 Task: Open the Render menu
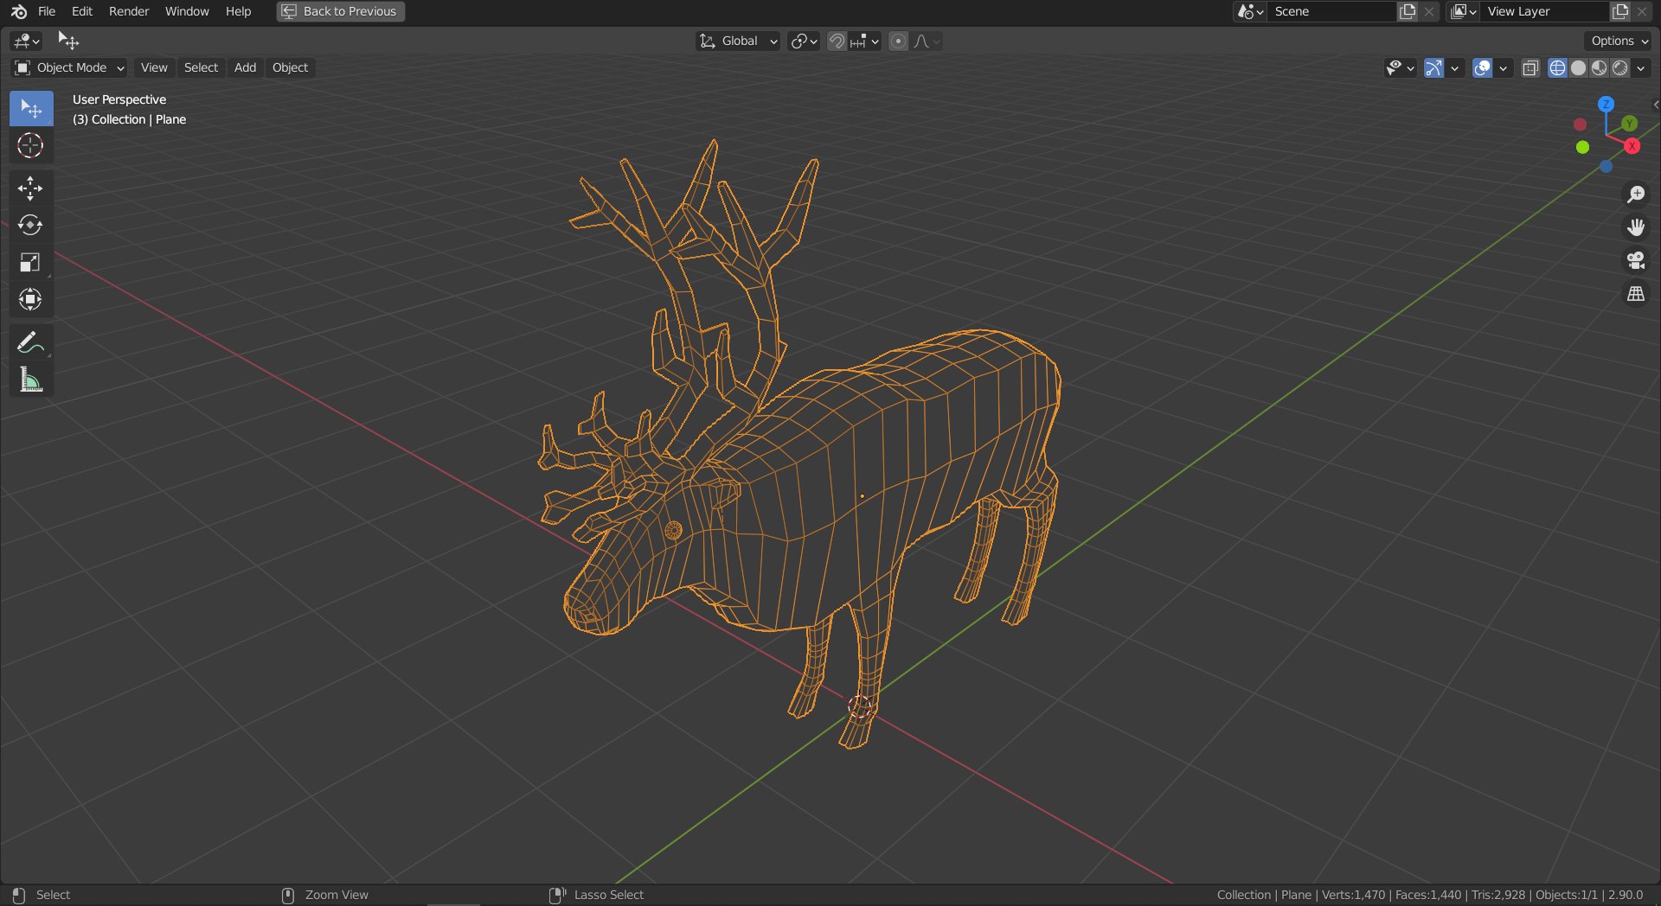pyautogui.click(x=129, y=11)
